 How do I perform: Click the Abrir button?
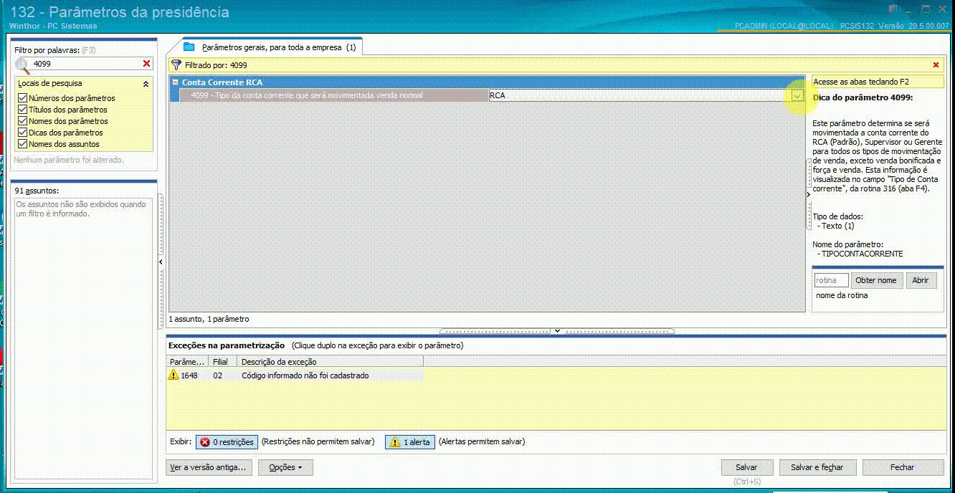(x=921, y=280)
